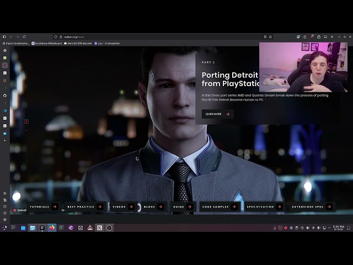This screenshot has height=265, width=353.
Task: Click the volume speaker icon in tray
Action: pyautogui.click(x=308, y=228)
